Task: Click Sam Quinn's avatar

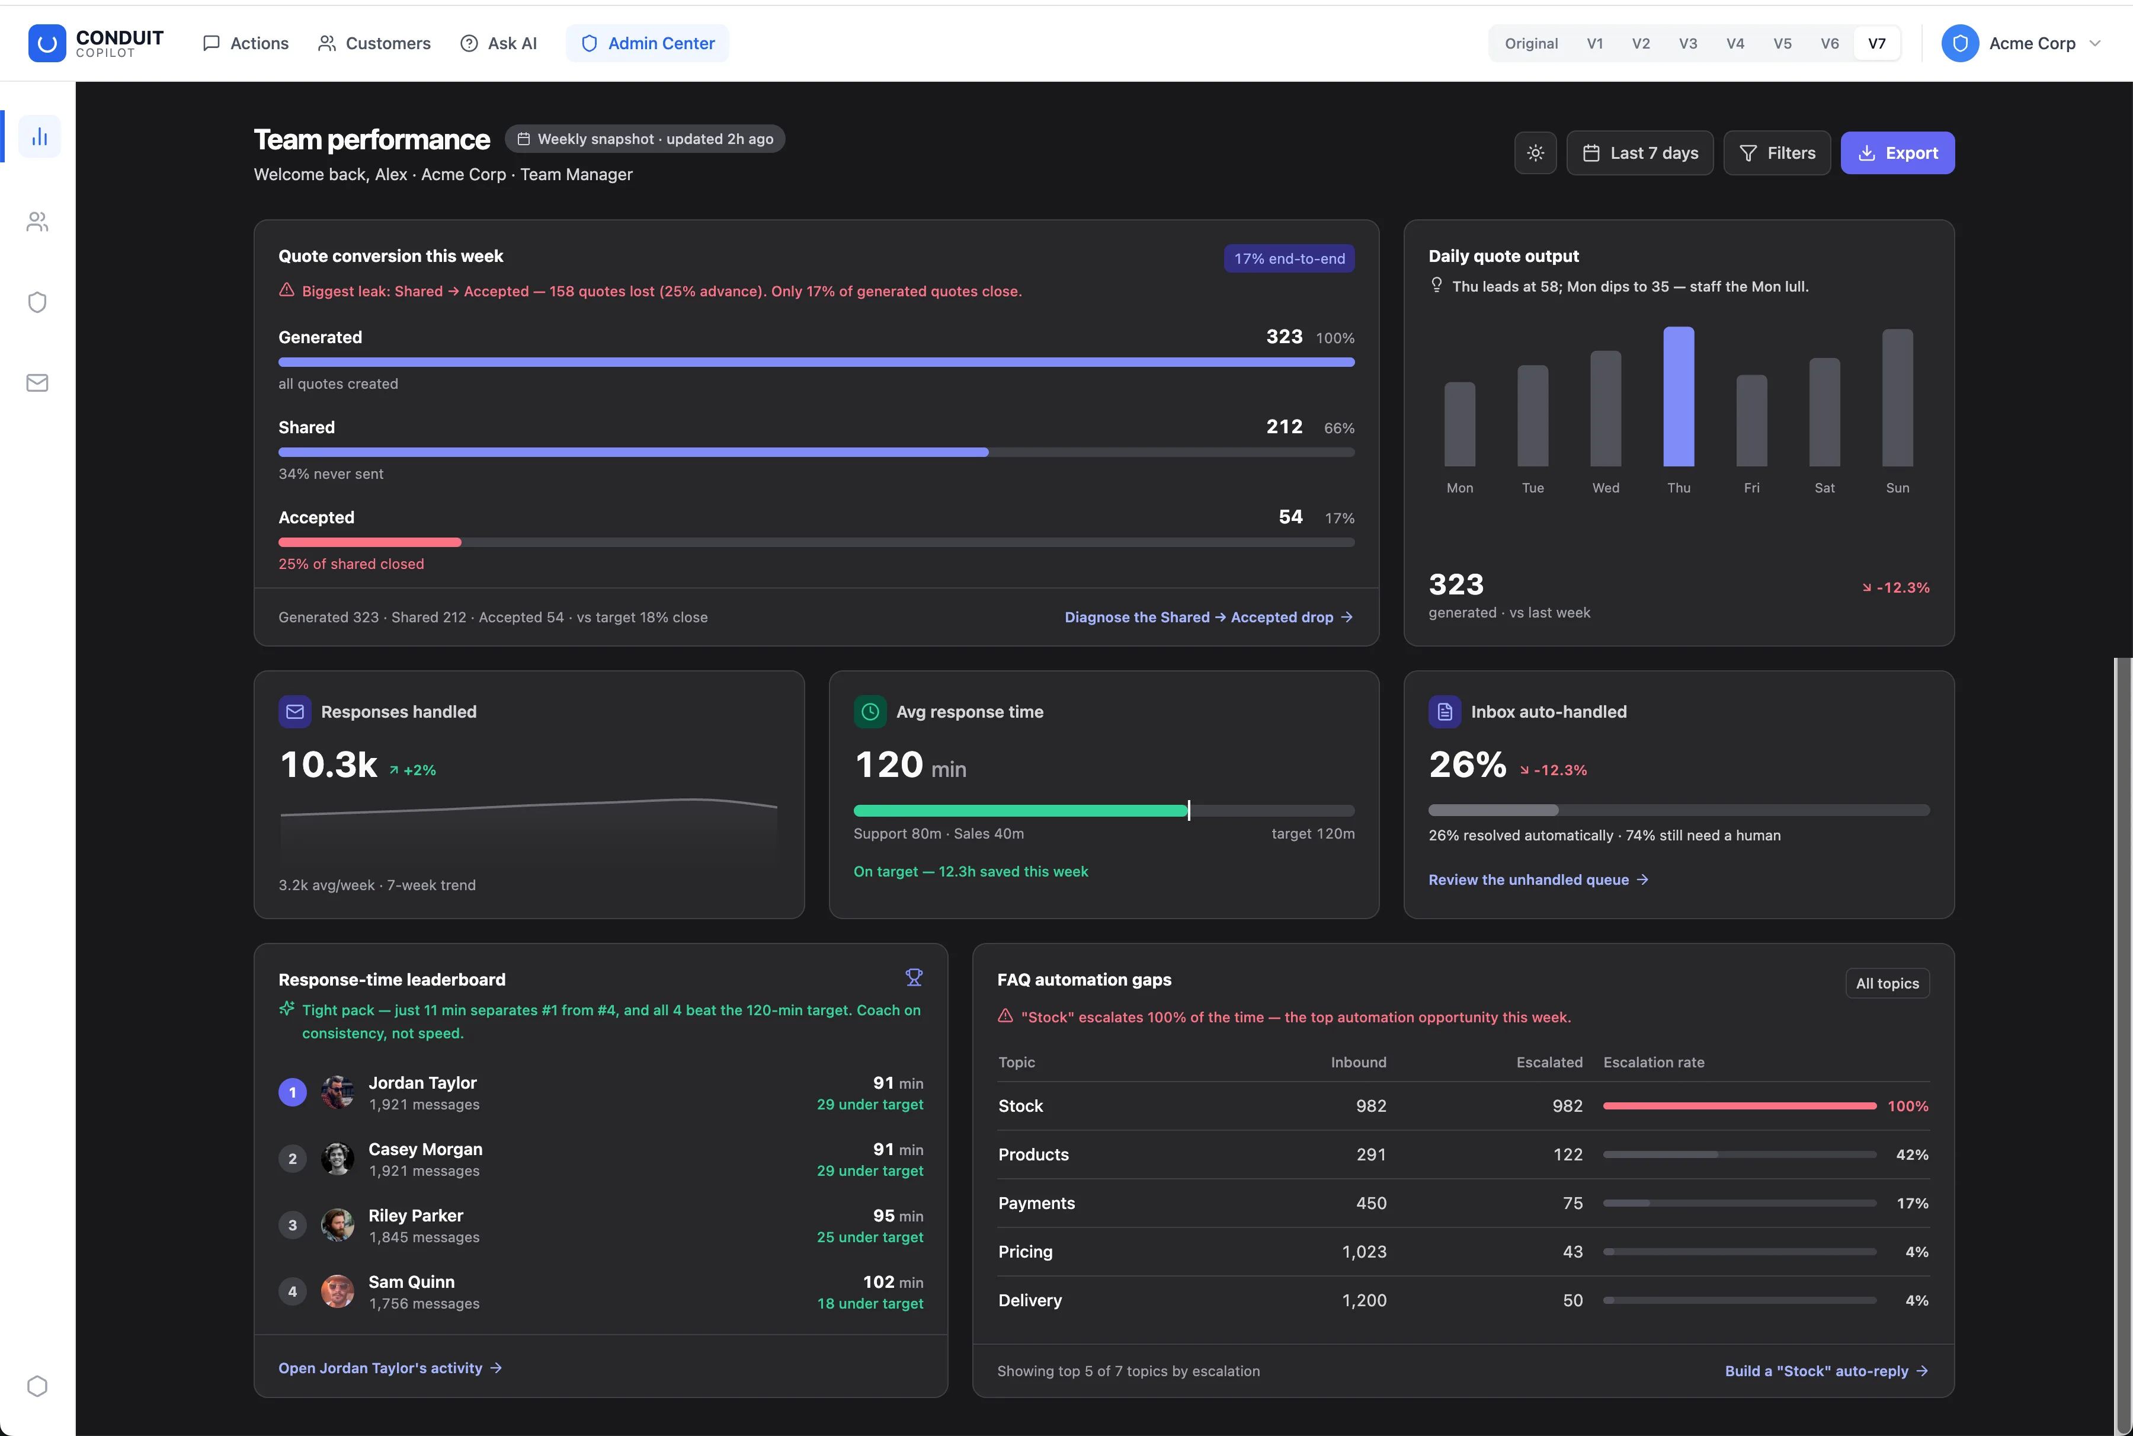Action: point(338,1291)
